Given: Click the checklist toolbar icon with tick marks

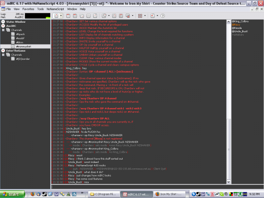Looking at the screenshot, I should (114, 16).
